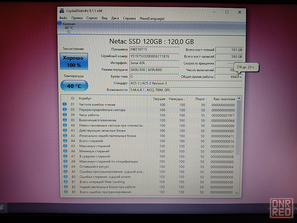Click the scroll up arrow of the attribute list

pyautogui.click(x=239, y=98)
